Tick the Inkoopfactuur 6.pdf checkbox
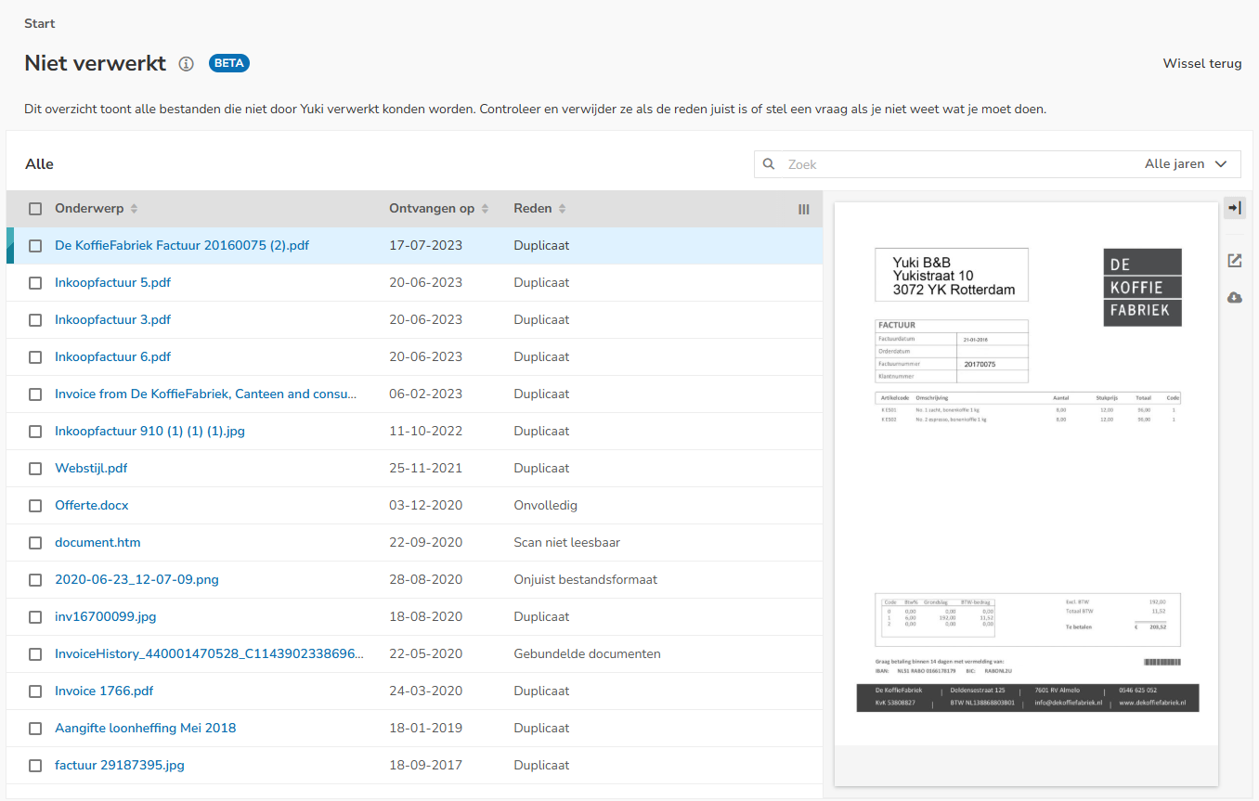Viewport: 1259px width, 801px height. pyautogui.click(x=35, y=357)
